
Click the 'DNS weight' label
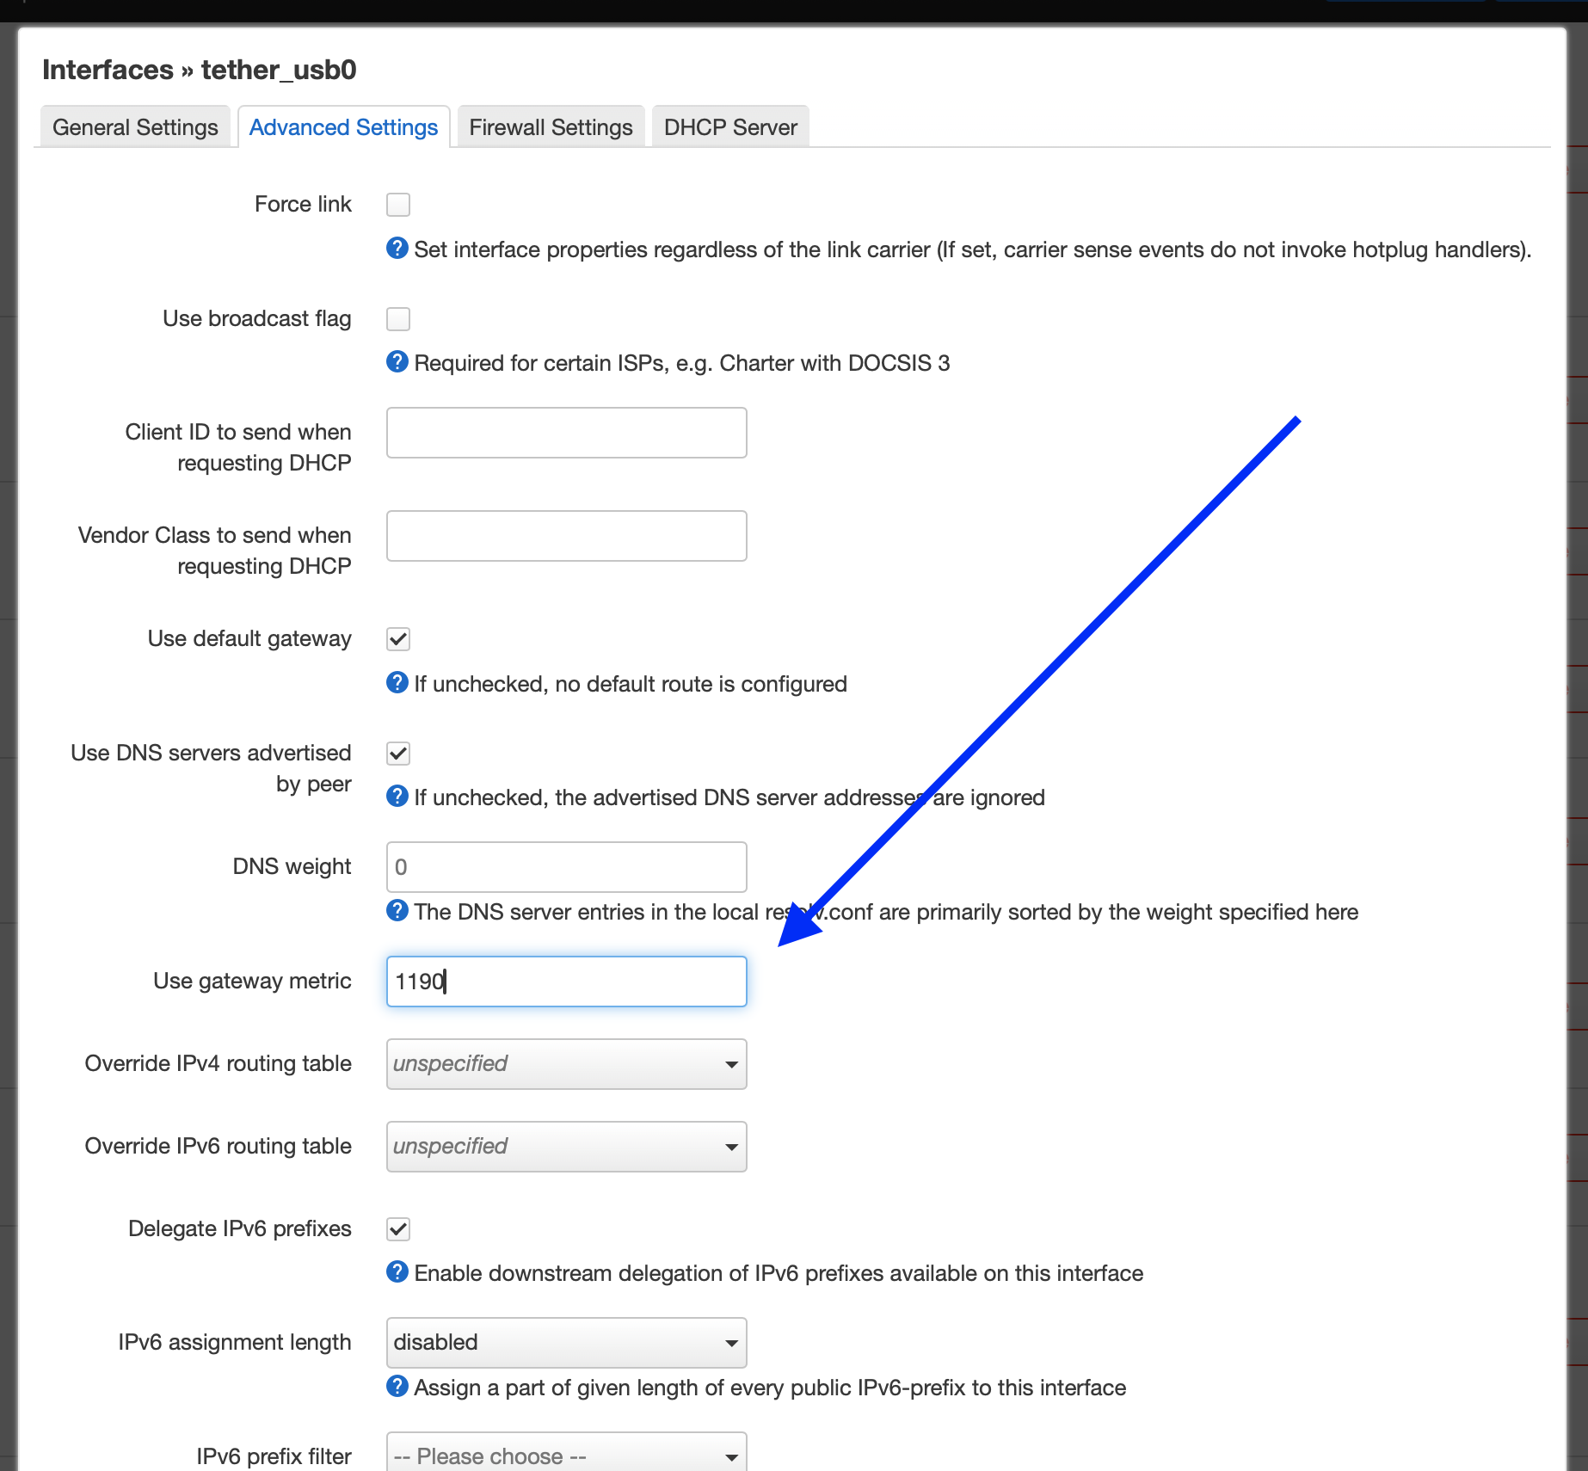pyautogui.click(x=292, y=866)
